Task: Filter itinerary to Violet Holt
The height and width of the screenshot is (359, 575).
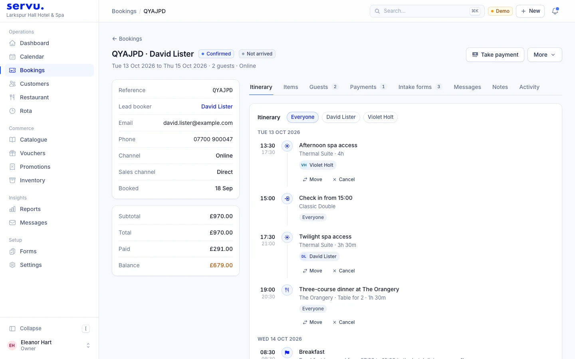Action: click(381, 117)
